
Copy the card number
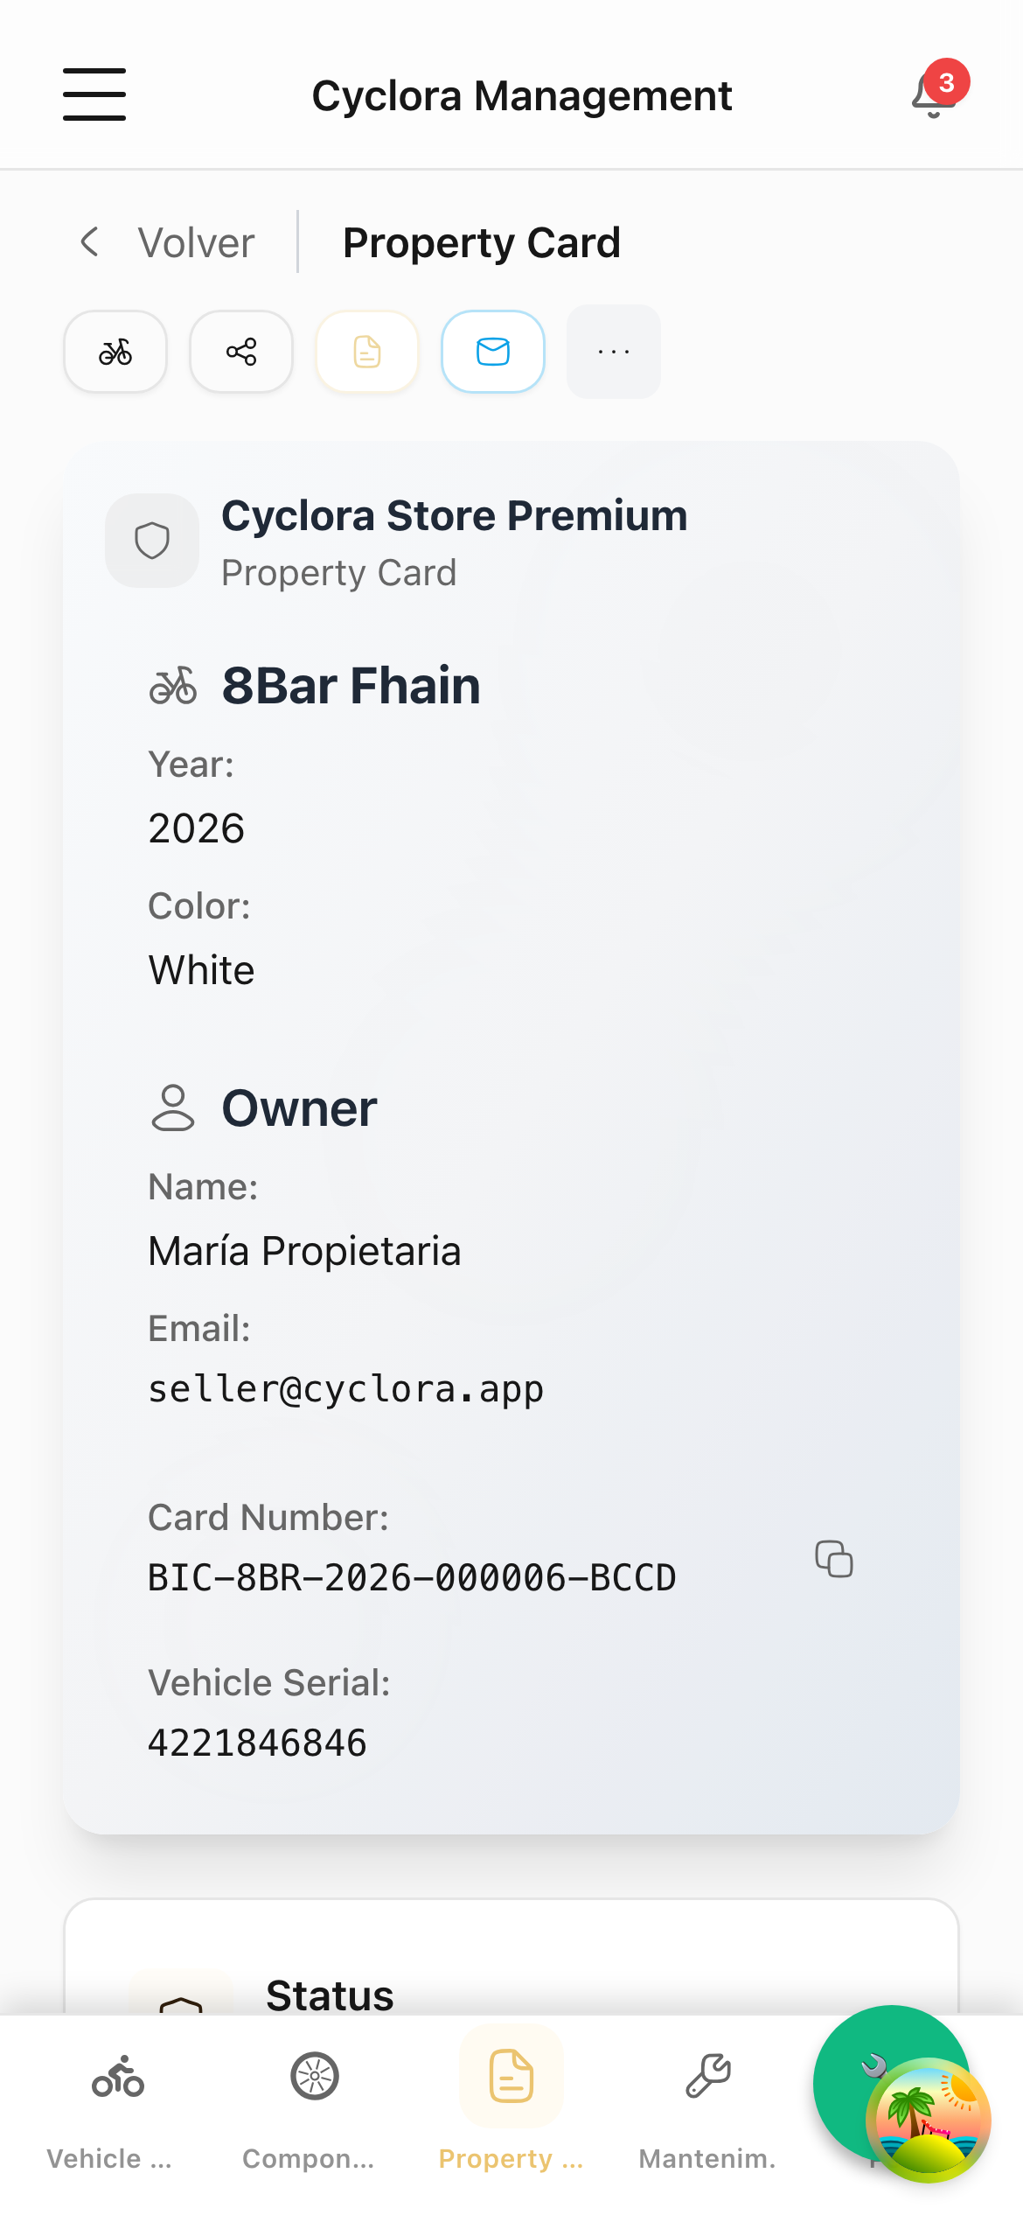(833, 1559)
